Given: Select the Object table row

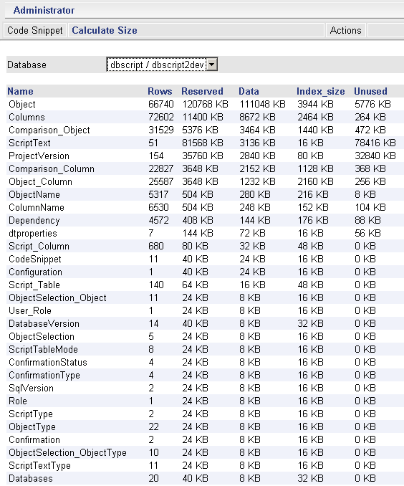Looking at the screenshot, I should [x=205, y=104].
